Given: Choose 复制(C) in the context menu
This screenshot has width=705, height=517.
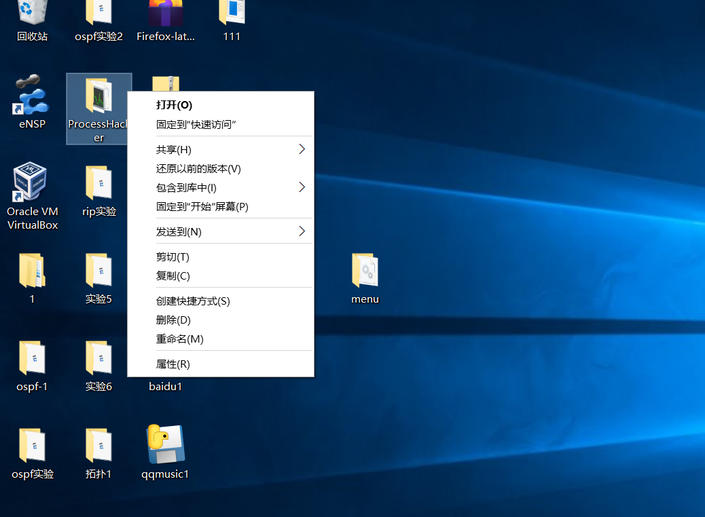Looking at the screenshot, I should click(x=220, y=275).
